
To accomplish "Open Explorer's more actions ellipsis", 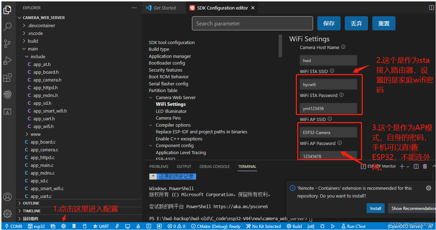I will point(134,8).
